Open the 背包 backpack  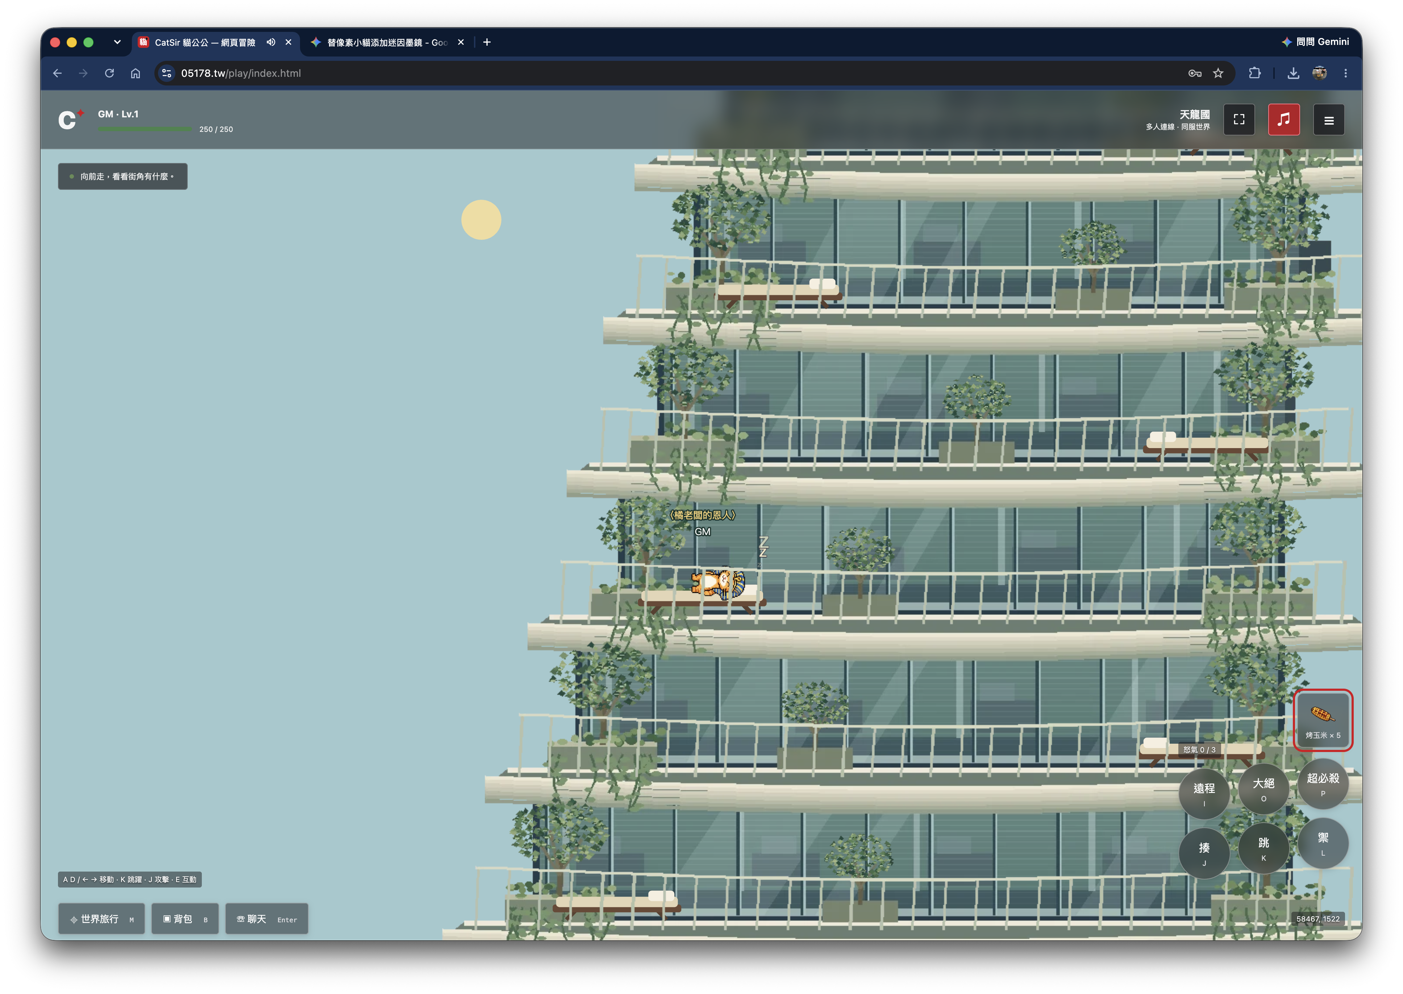click(185, 918)
